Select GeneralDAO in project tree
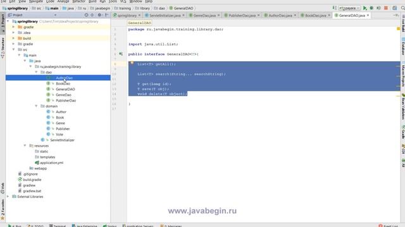 point(65,90)
